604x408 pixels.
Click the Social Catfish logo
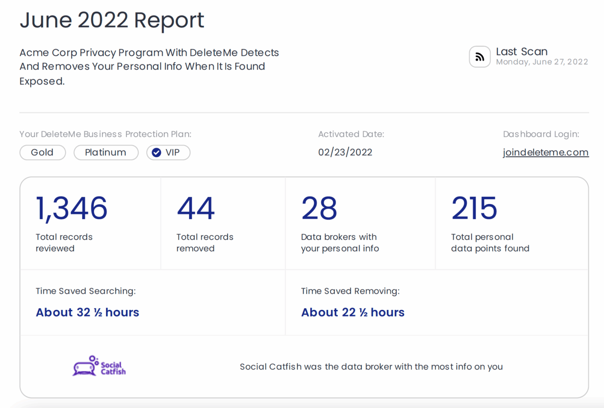(x=99, y=366)
